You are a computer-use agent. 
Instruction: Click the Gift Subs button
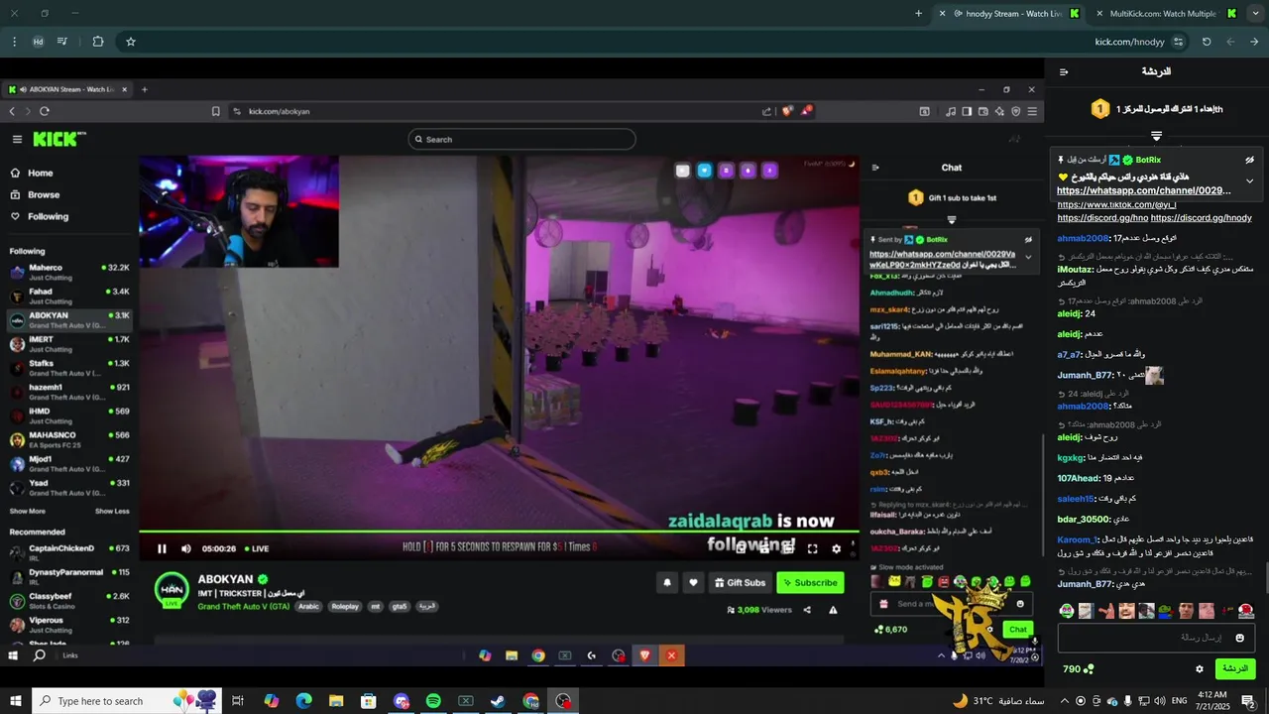pos(741,583)
